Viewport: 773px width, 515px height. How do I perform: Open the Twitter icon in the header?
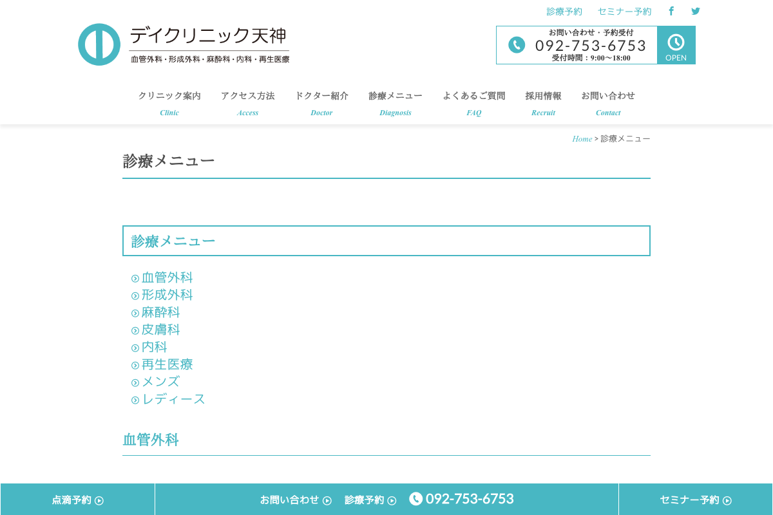[x=695, y=11]
